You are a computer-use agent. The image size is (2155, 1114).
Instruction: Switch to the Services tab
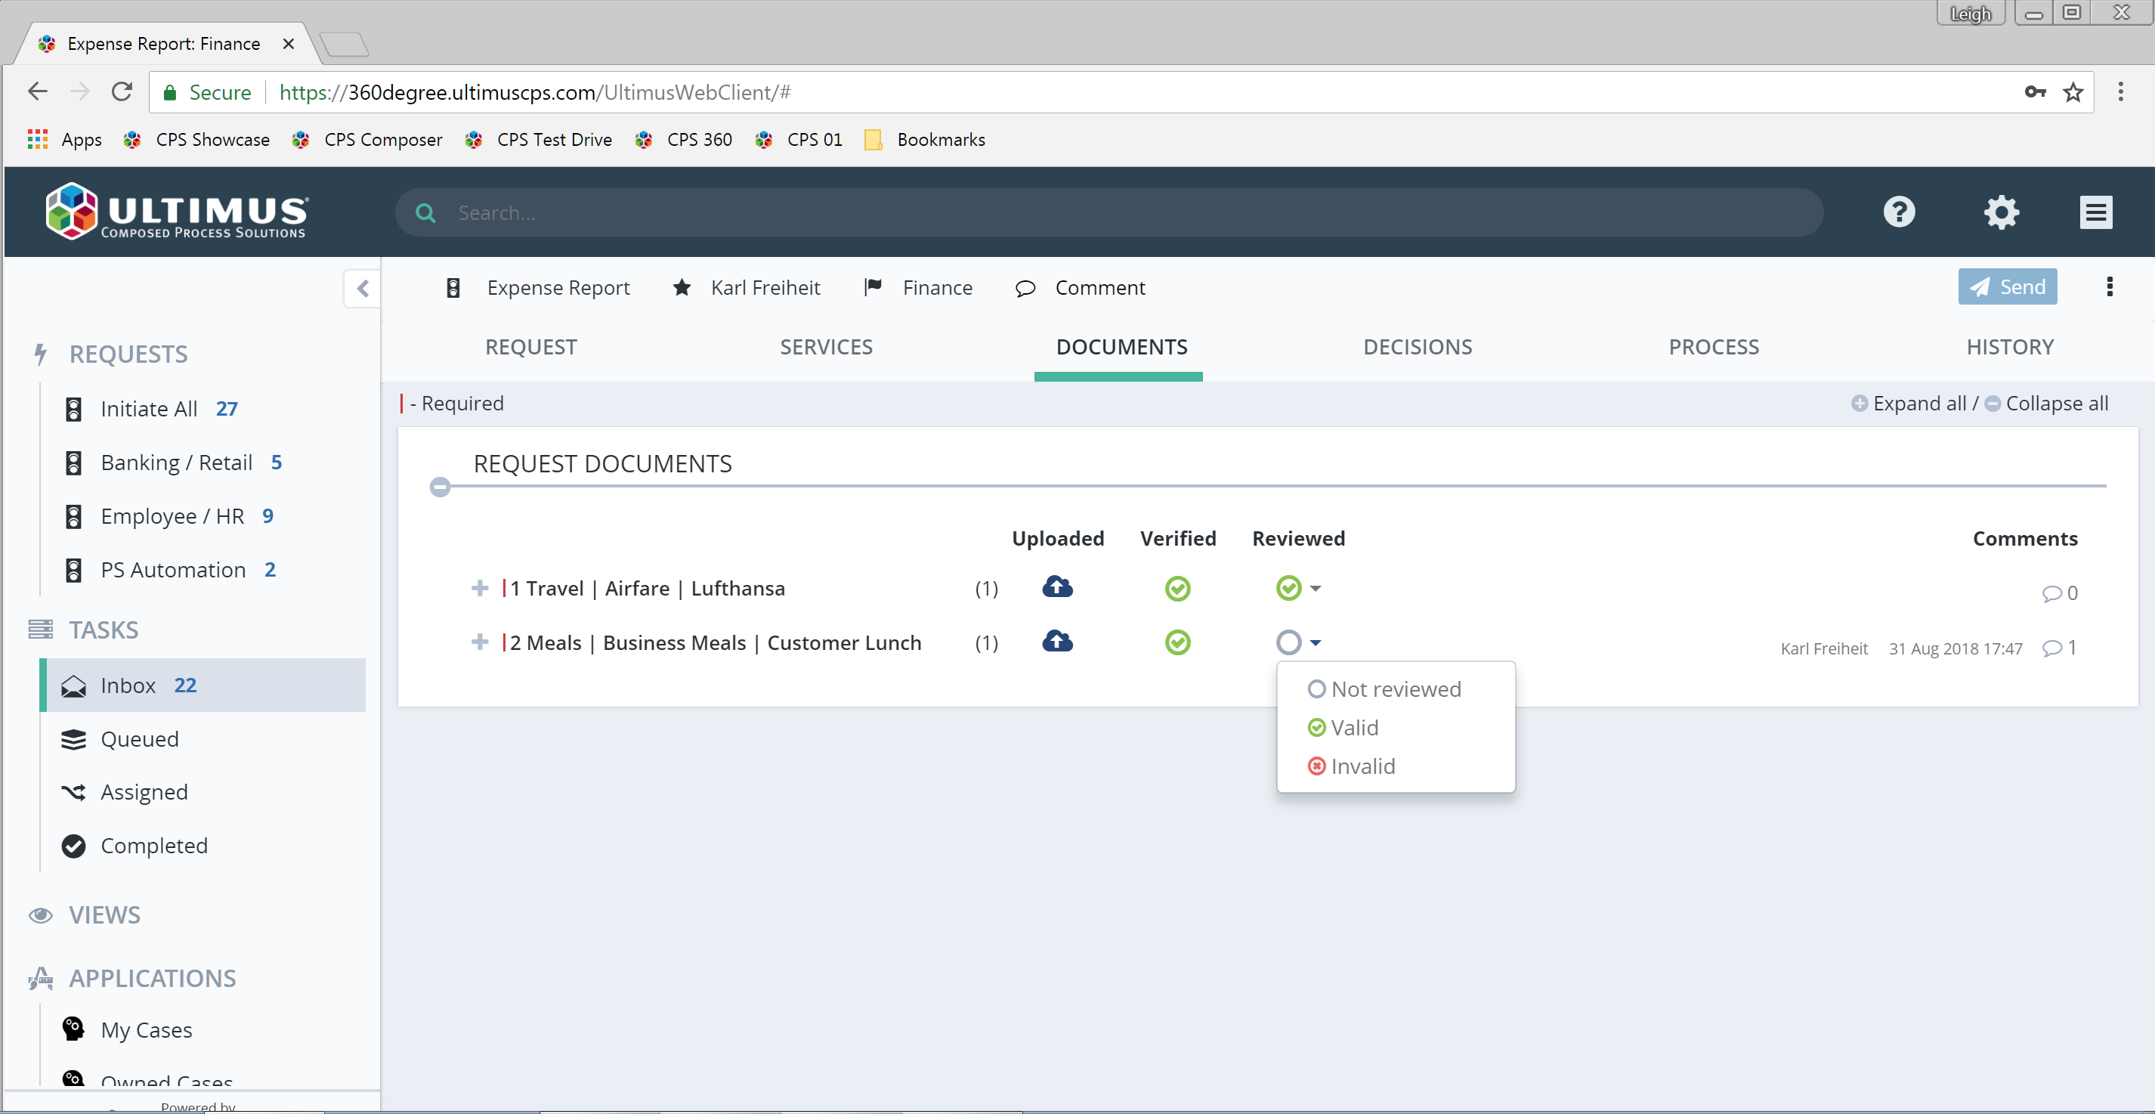pos(826,348)
